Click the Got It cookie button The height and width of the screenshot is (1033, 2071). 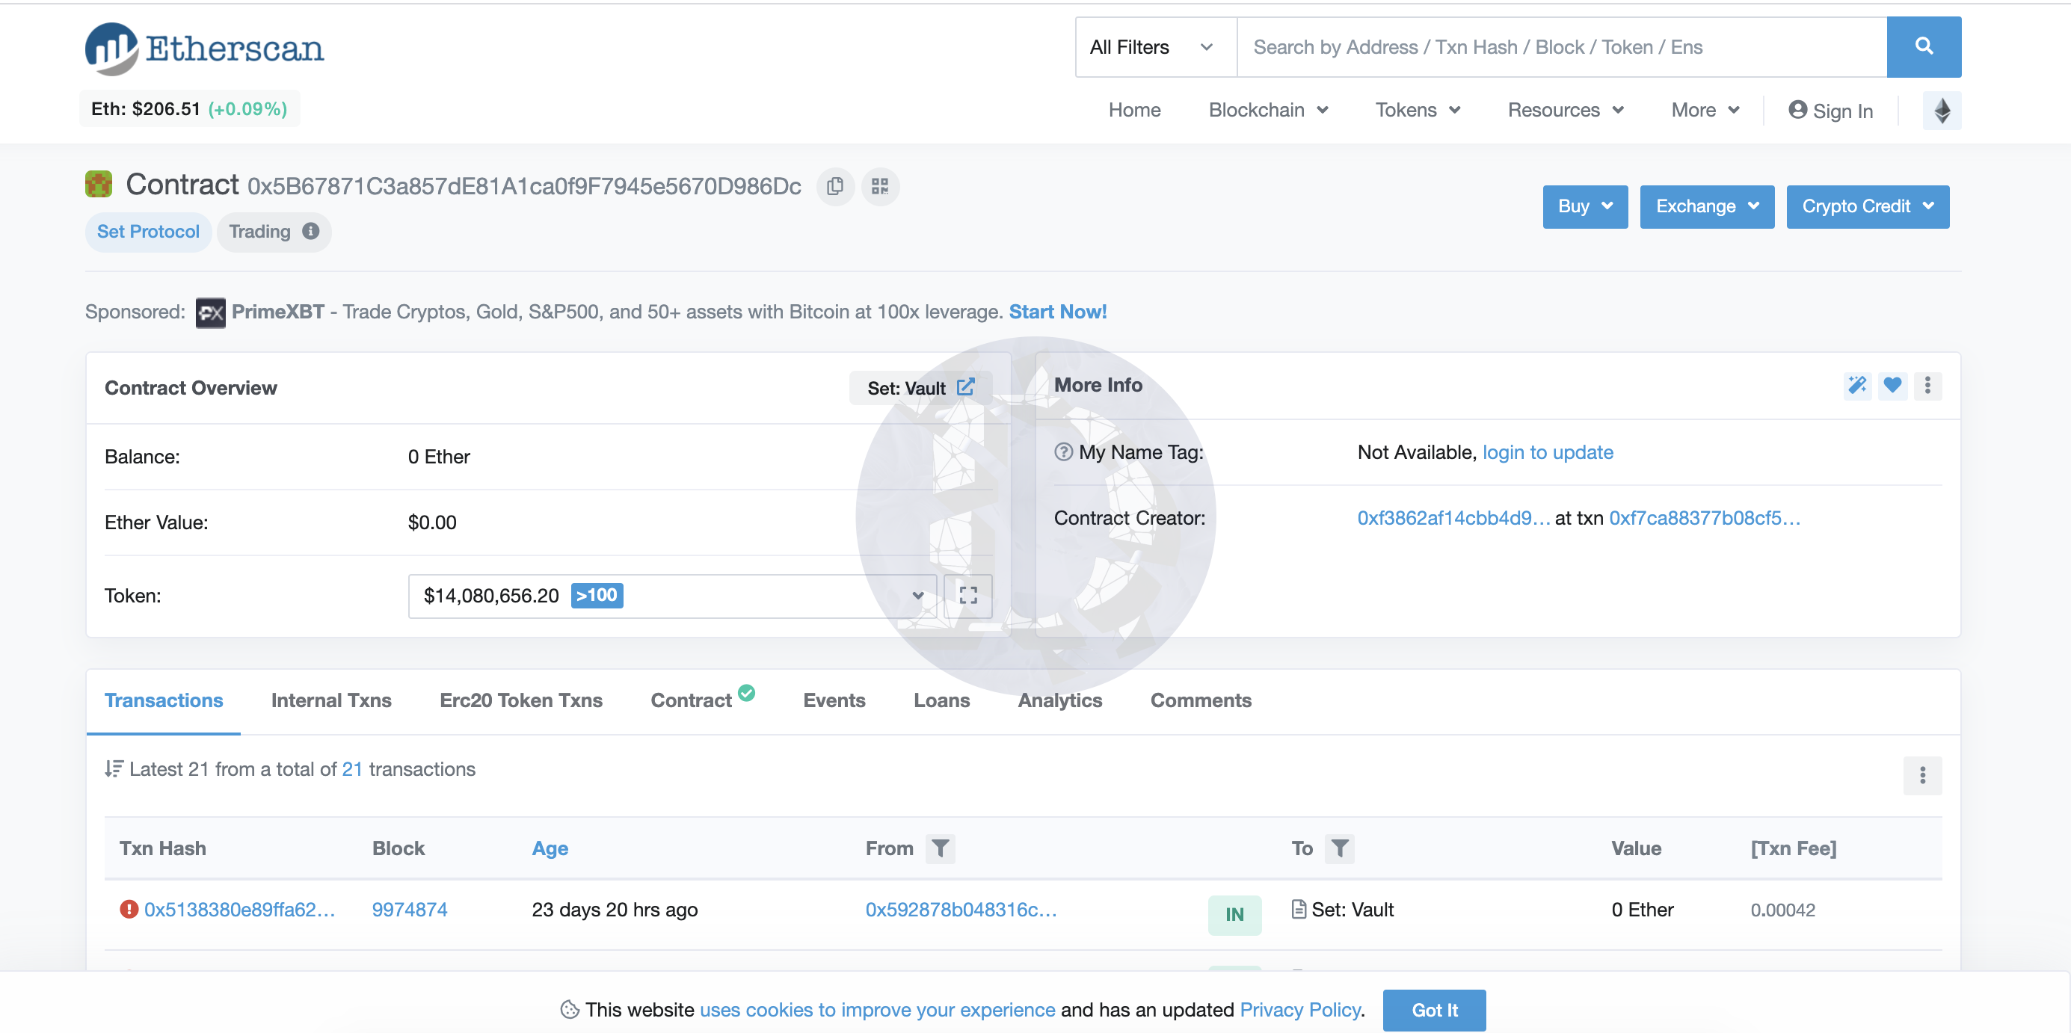click(x=1434, y=1010)
